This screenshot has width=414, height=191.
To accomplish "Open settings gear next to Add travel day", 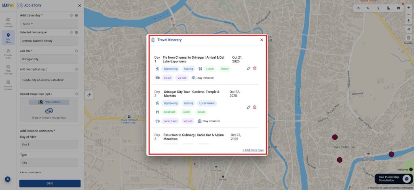I will click(76, 15).
